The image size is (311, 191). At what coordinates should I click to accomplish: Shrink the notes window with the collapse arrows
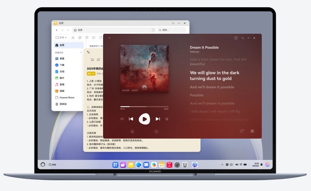point(88,52)
